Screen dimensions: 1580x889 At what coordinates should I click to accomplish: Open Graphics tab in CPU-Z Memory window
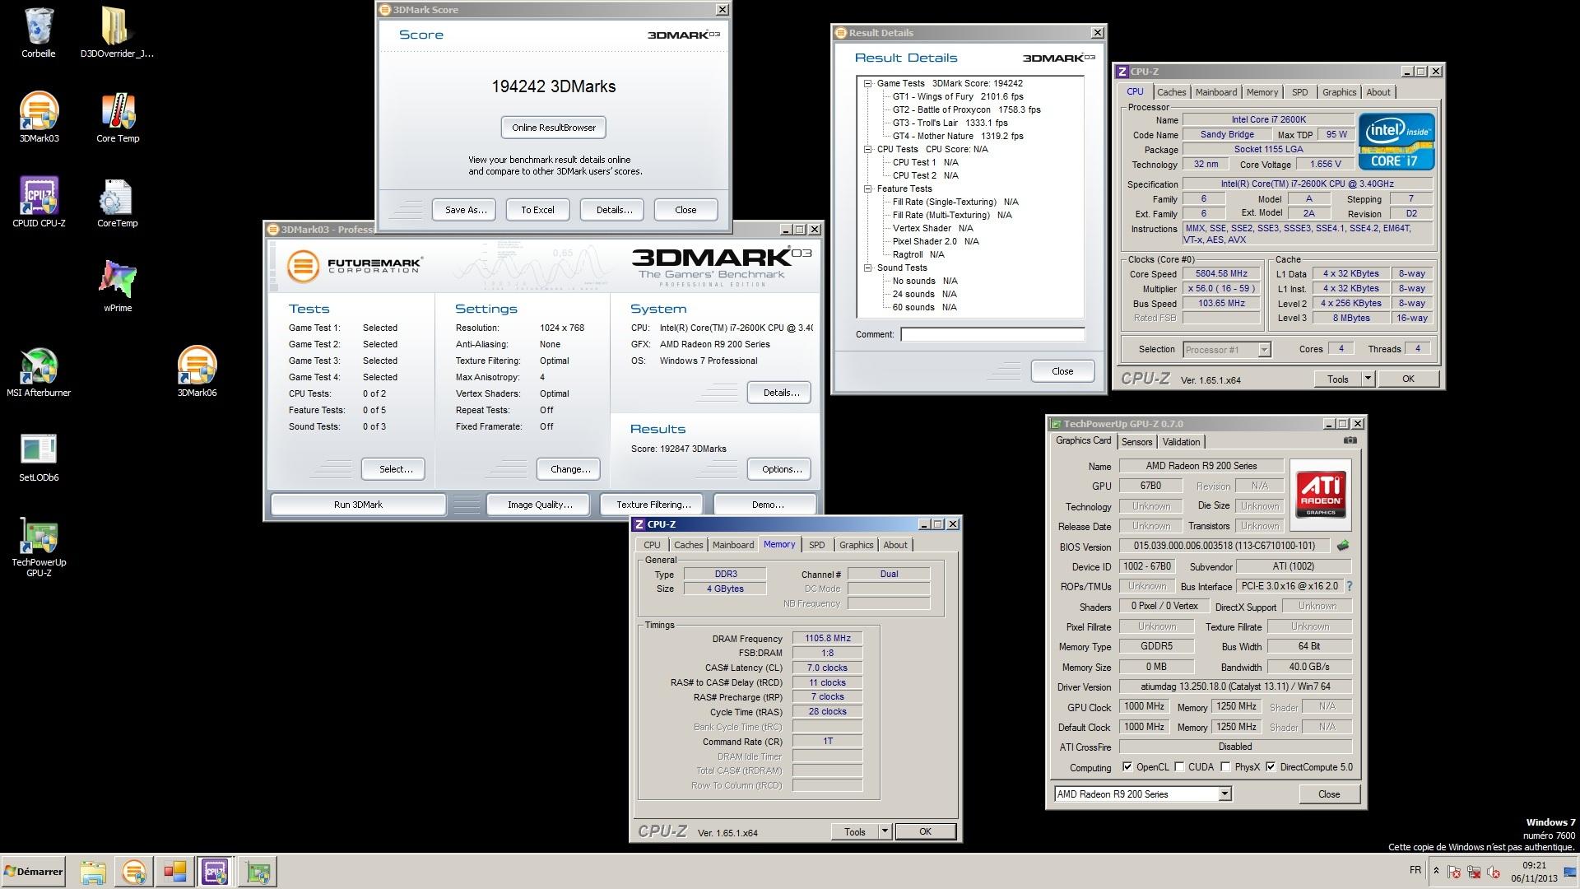click(856, 545)
